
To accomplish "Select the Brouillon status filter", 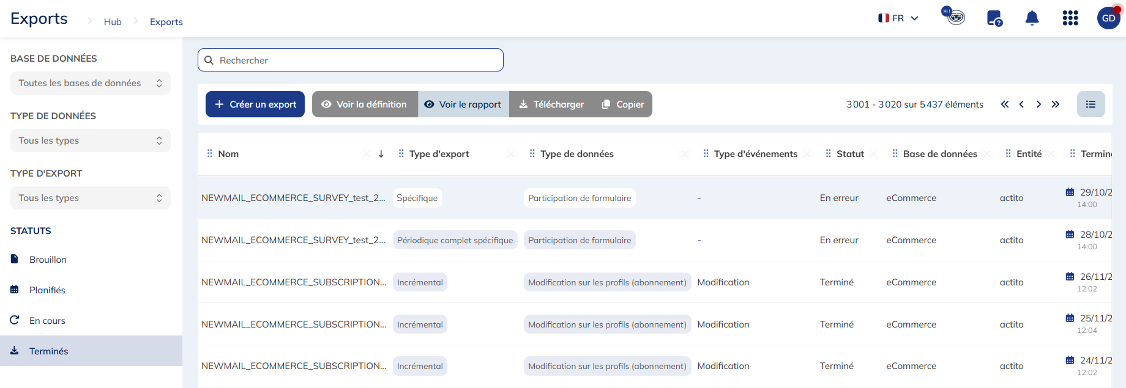I will click(x=48, y=260).
